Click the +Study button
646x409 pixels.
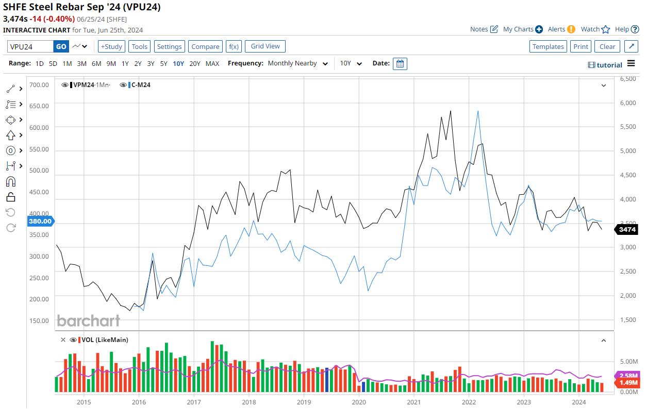[x=111, y=46]
